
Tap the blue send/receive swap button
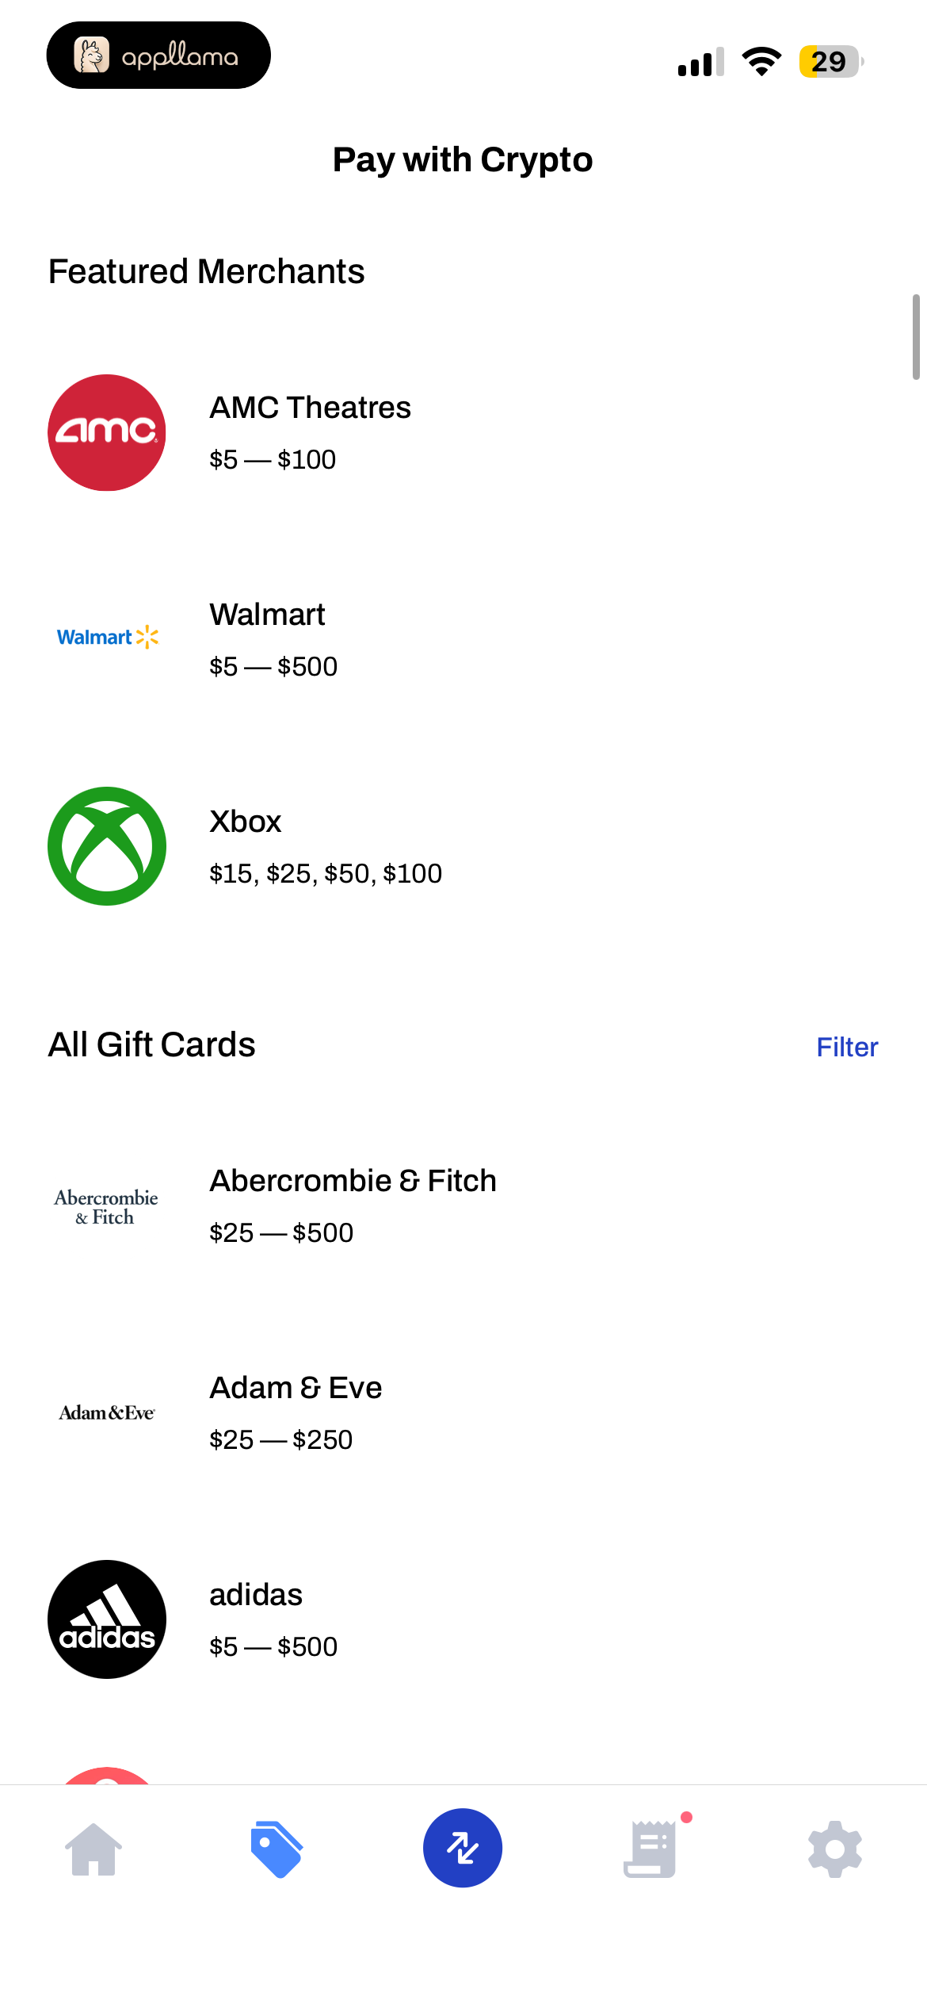coord(463,1848)
